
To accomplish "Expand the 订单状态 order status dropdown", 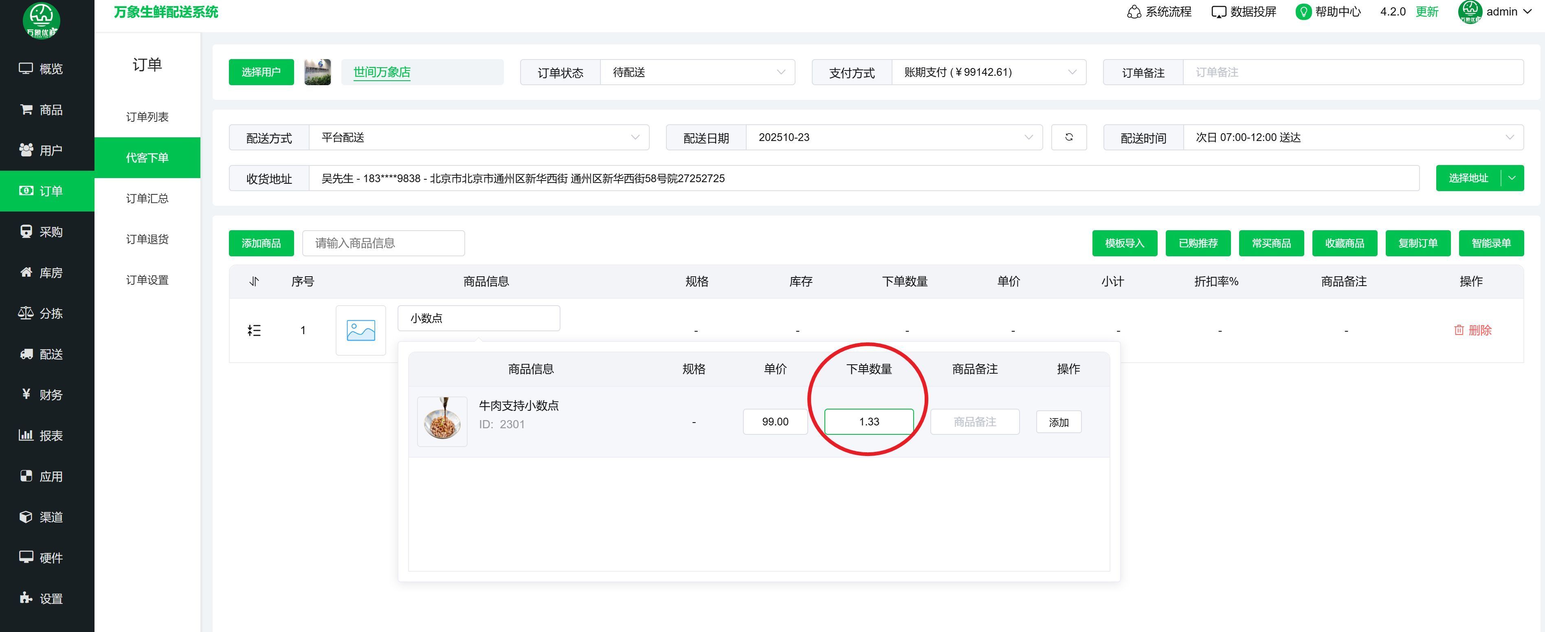I will (x=697, y=72).
